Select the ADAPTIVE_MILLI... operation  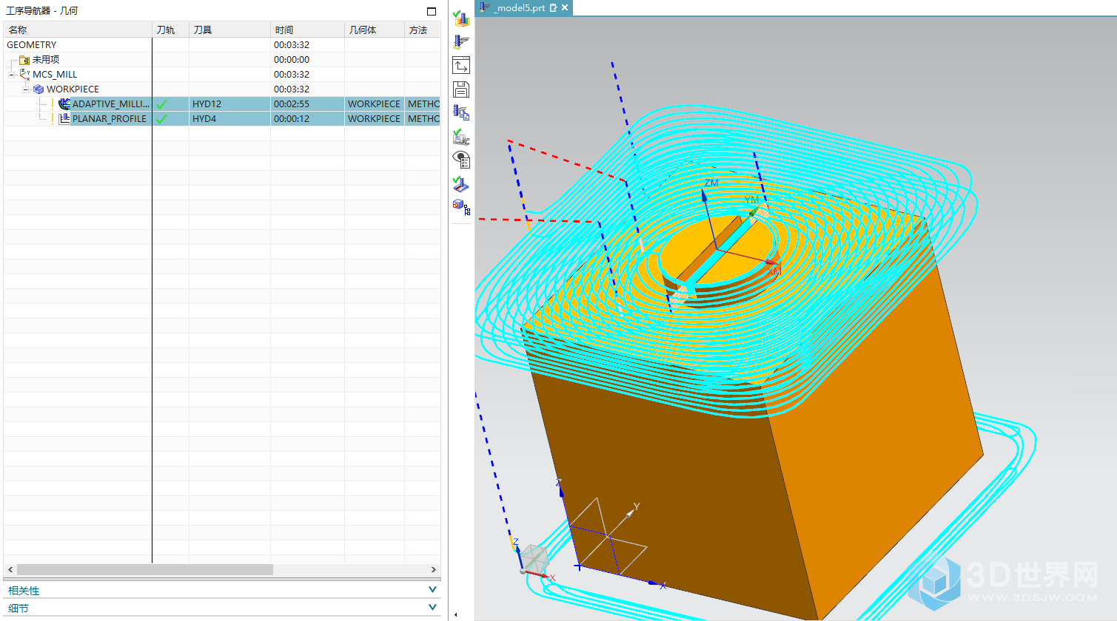pos(111,103)
